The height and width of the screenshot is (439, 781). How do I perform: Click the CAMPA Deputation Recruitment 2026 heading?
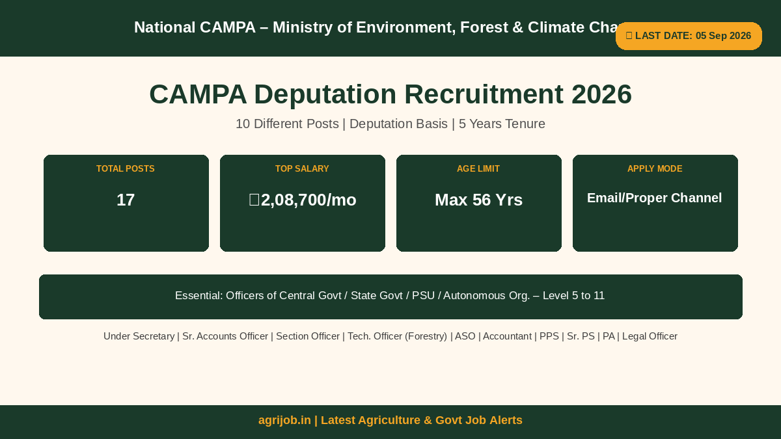coord(390,94)
